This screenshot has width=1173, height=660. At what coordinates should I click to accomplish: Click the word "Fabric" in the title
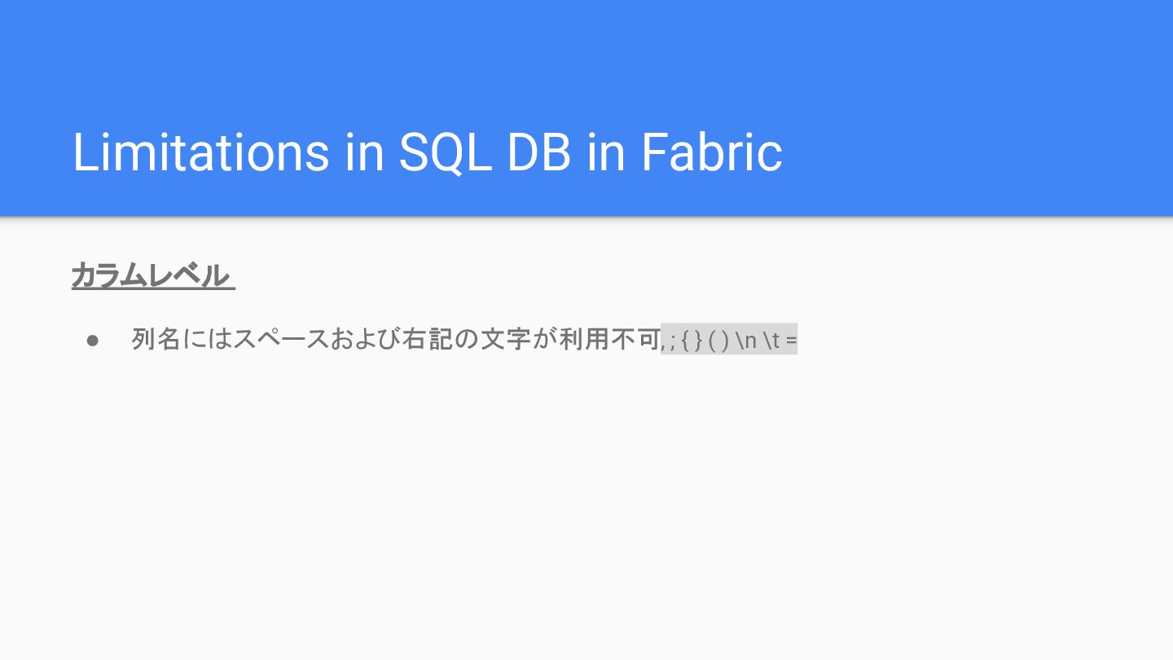coord(711,152)
